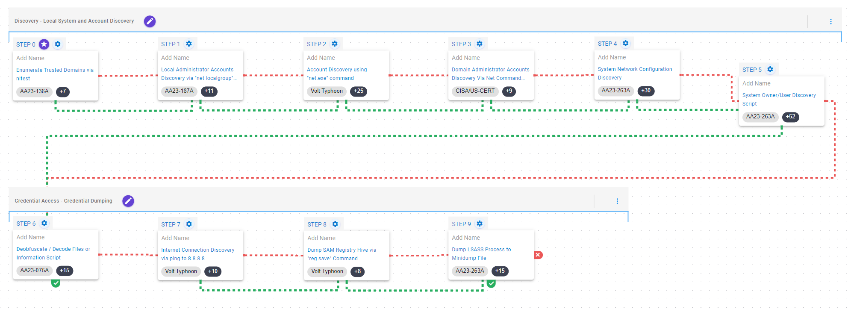Viewport: 848px width, 309px height.
Task: Open Discovery phase three-dot menu
Action: pos(830,21)
